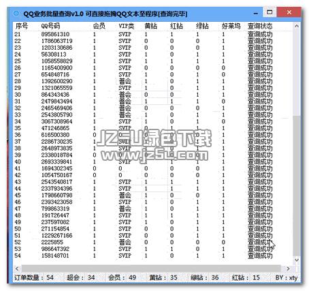Viewport: 309px width, 291px height.
Task: Click the horizontal scrollbar thumb
Action: (151, 269)
